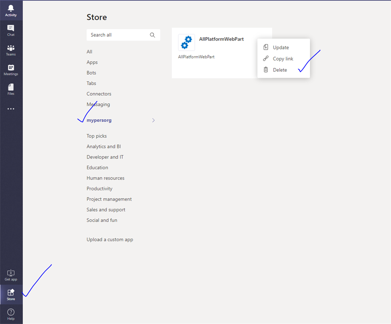Open the Upload a custom app link
The image size is (391, 324).
(110, 239)
